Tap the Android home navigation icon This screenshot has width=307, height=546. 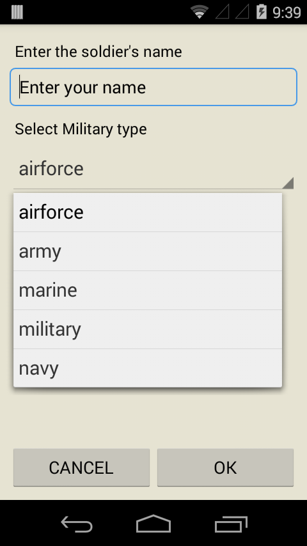pyautogui.click(x=153, y=524)
